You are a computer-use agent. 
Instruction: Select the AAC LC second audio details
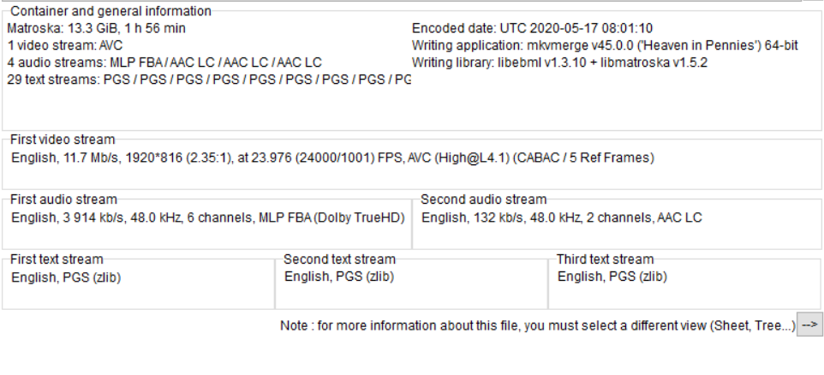[x=561, y=217]
